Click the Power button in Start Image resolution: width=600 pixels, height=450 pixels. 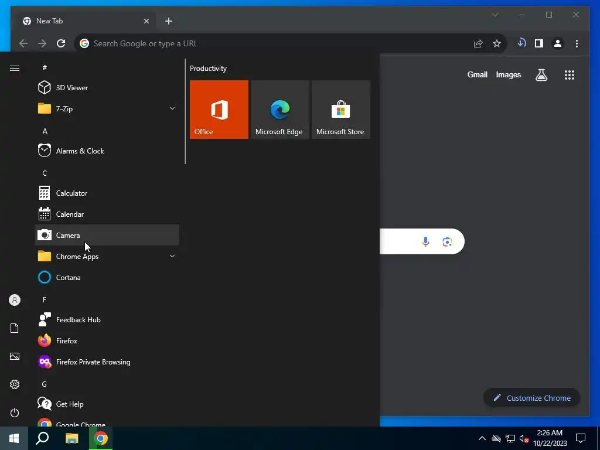(15, 412)
